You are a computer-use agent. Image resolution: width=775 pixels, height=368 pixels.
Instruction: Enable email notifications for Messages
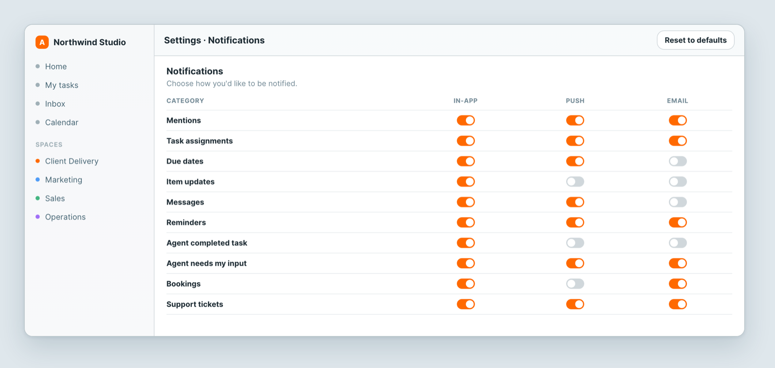click(678, 202)
